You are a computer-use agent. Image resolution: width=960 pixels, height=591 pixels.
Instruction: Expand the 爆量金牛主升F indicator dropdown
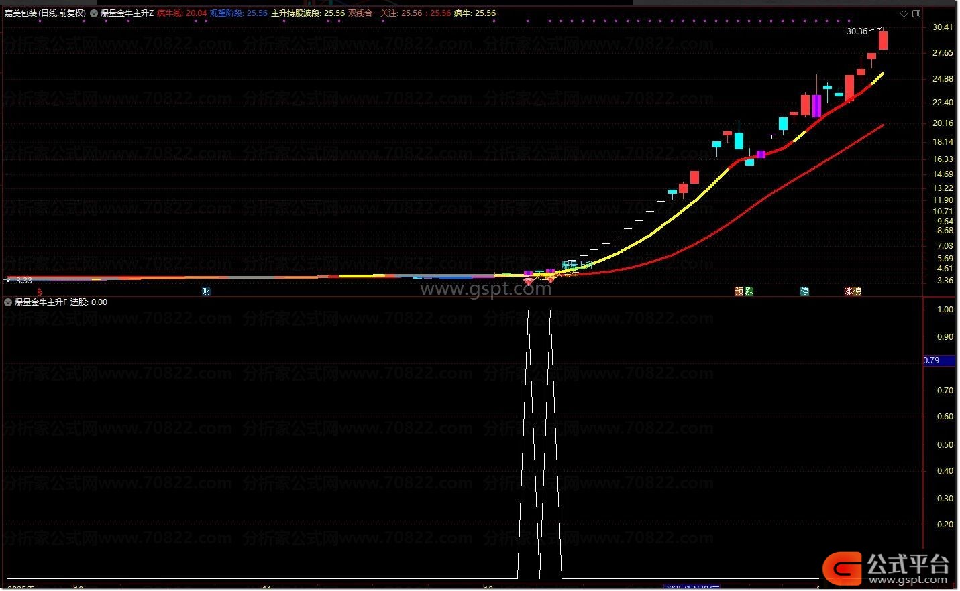[x=8, y=302]
